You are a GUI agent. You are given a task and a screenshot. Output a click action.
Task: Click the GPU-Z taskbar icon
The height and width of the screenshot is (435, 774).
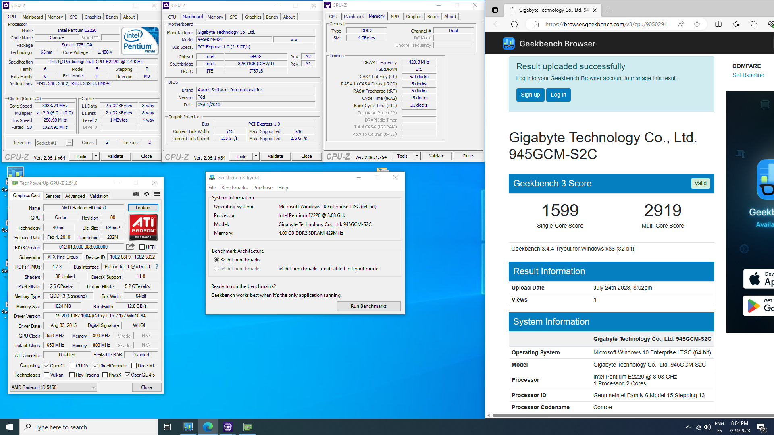click(x=248, y=427)
